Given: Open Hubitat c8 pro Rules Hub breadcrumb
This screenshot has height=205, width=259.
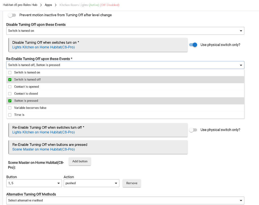Looking at the screenshot, I should [20, 5].
